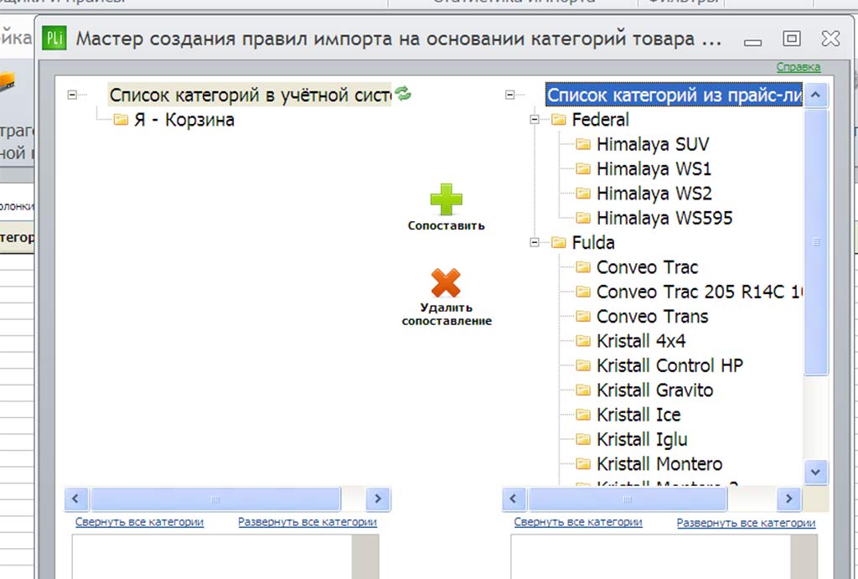Select the Himalaya SUV category
This screenshot has height=579, width=858.
pos(653,144)
